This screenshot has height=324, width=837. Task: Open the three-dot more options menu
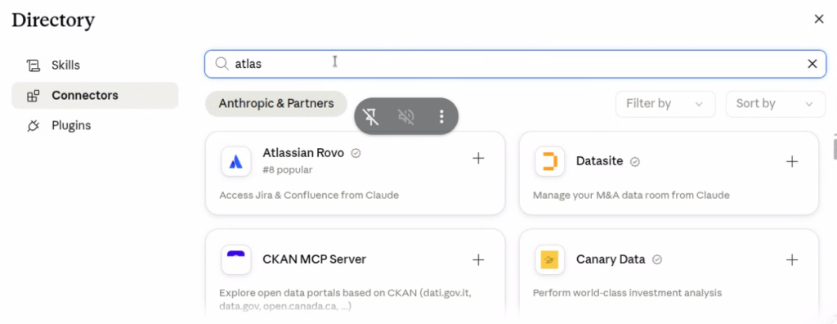point(441,116)
